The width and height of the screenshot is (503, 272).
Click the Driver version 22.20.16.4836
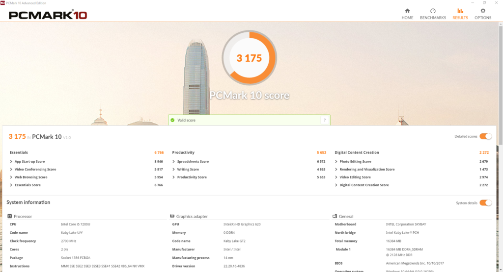click(234, 266)
